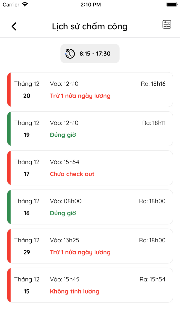180x320 pixels.
Task: Go back using the left chevron arrow
Action: 14,26
